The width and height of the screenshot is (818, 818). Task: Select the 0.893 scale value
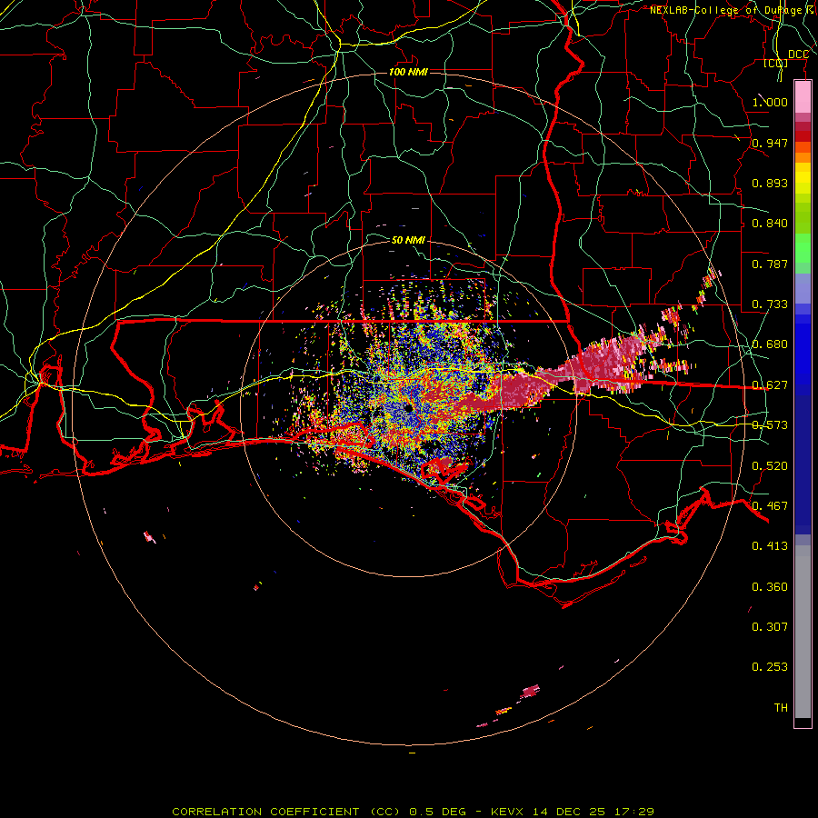coord(770,183)
